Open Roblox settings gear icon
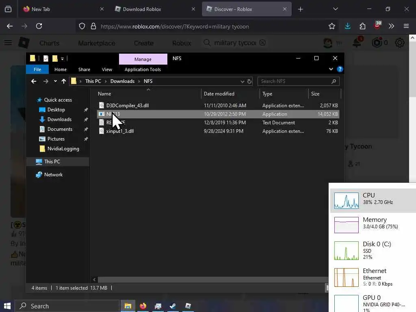 click(x=400, y=43)
